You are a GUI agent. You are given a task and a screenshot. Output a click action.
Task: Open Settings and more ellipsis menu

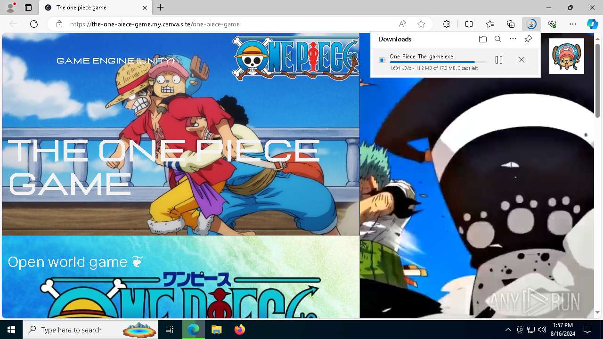(x=573, y=24)
